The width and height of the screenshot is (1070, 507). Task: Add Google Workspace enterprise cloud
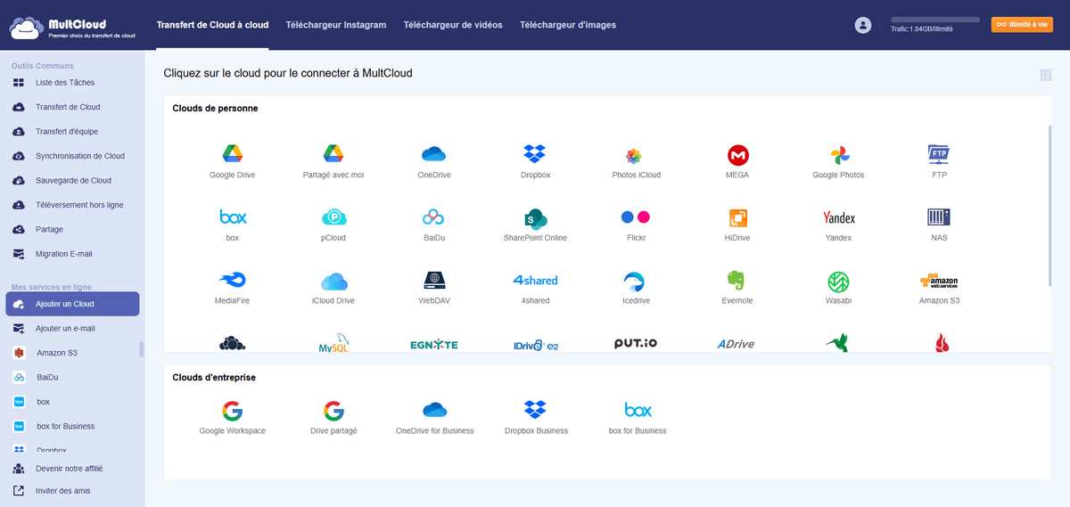(x=232, y=411)
